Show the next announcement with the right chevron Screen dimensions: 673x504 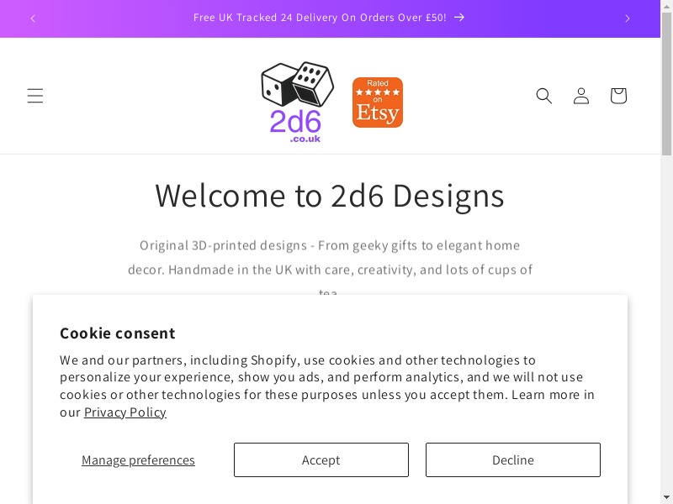pos(627,18)
